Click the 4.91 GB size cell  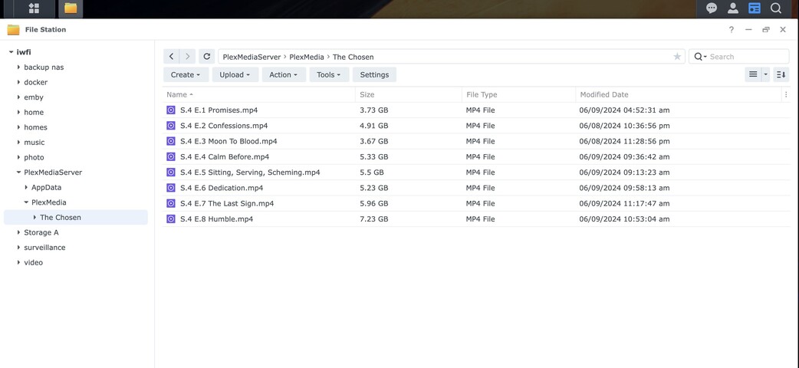click(x=374, y=126)
